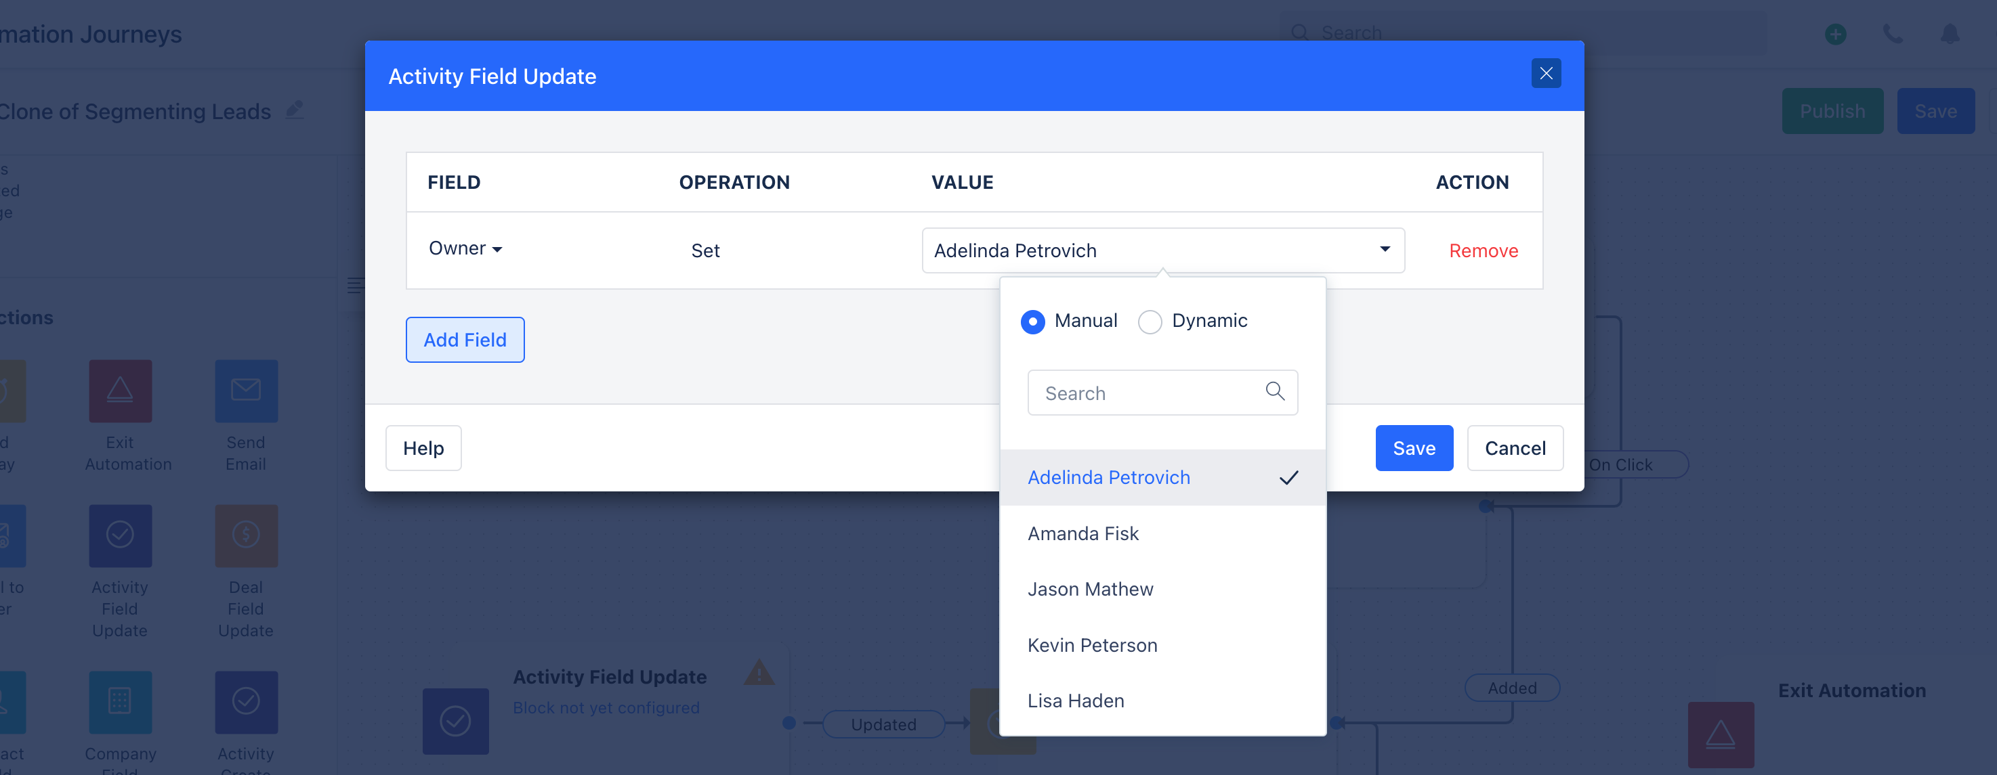Select the Dynamic radio option

1150,322
